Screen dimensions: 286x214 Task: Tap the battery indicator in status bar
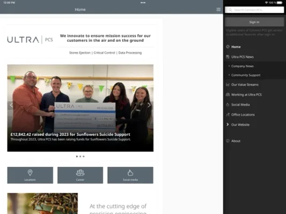pyautogui.click(x=280, y=3)
